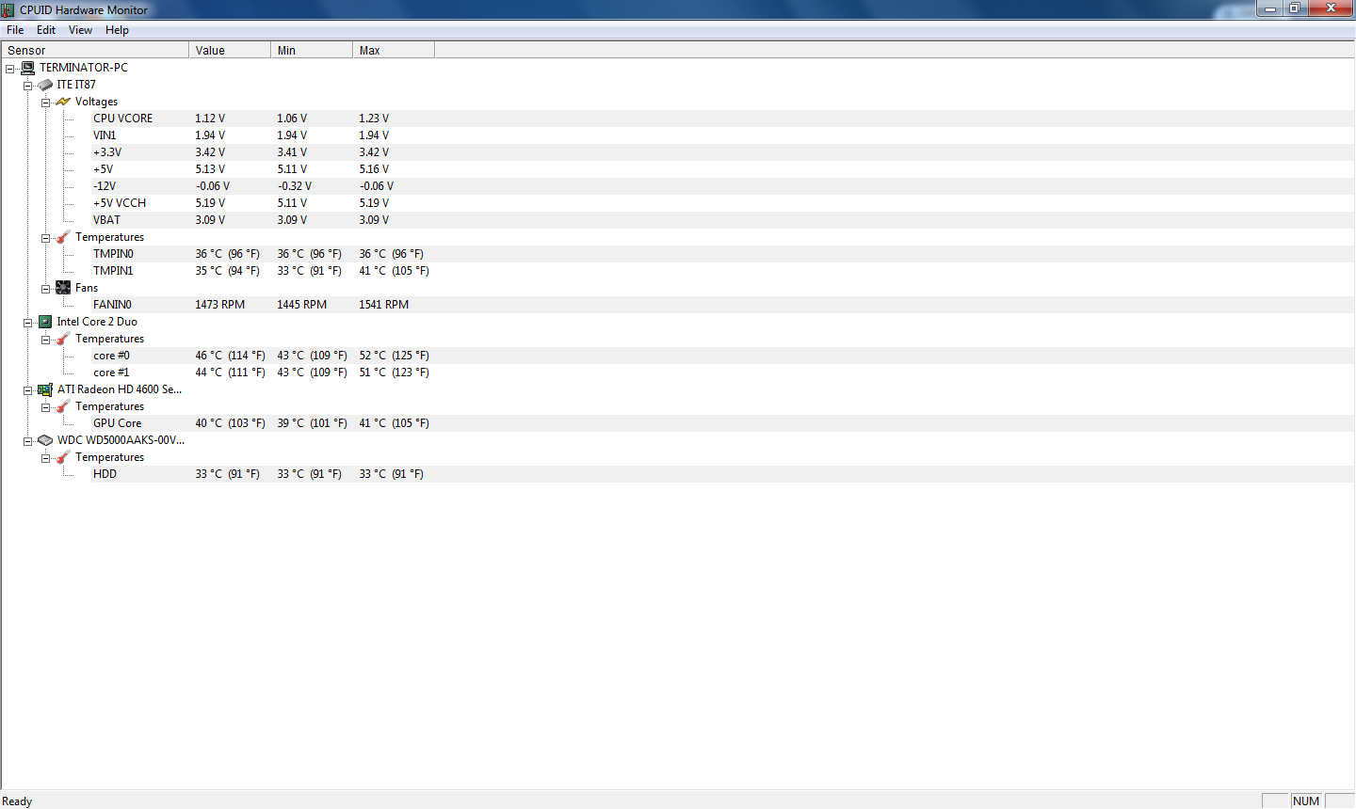This screenshot has height=809, width=1356.
Task: Select the +3.3V sensor label
Action: click(x=107, y=152)
